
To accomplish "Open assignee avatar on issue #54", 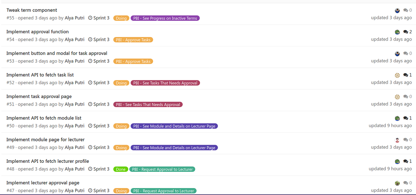I will pos(397,32).
